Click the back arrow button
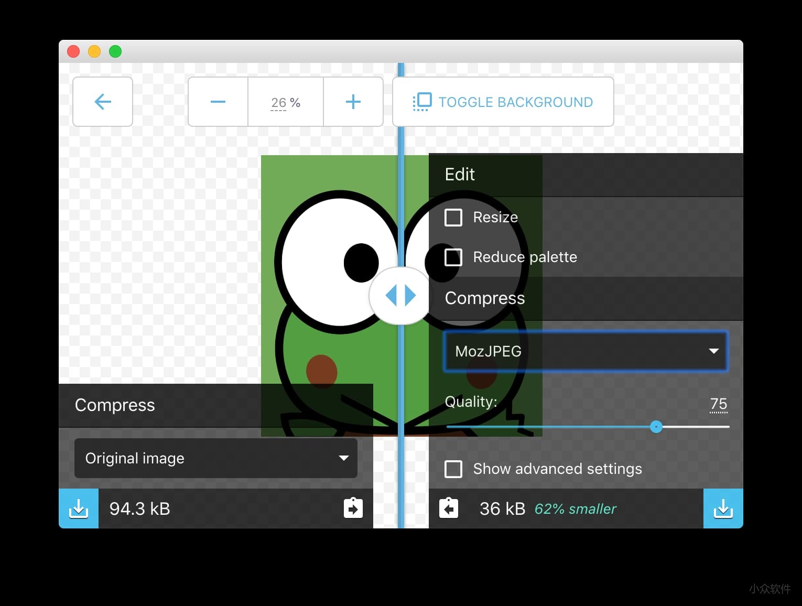The width and height of the screenshot is (802, 606). (103, 102)
